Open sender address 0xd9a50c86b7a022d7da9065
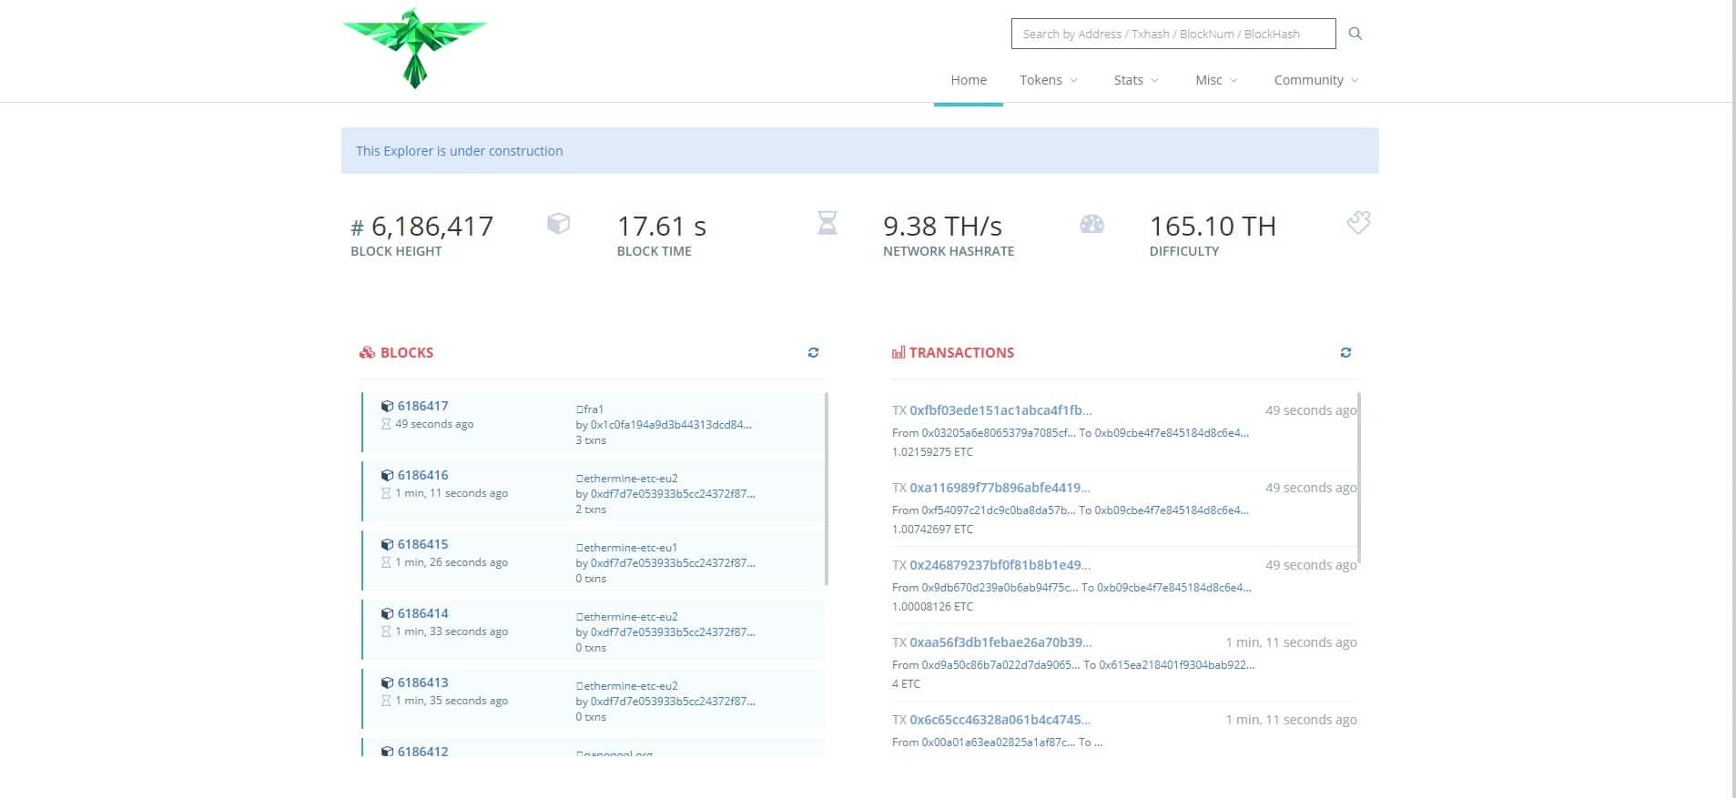Screen dimensions: 1736x798 pos(1000,665)
